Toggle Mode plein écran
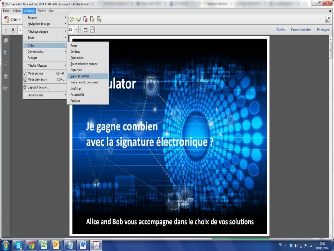This screenshot has height=251, width=334. pos(45,79)
